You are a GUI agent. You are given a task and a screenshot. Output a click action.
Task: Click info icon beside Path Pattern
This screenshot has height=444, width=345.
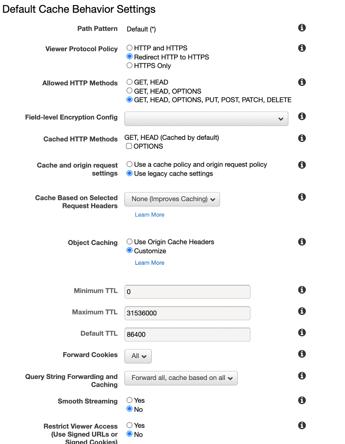coord(302,28)
